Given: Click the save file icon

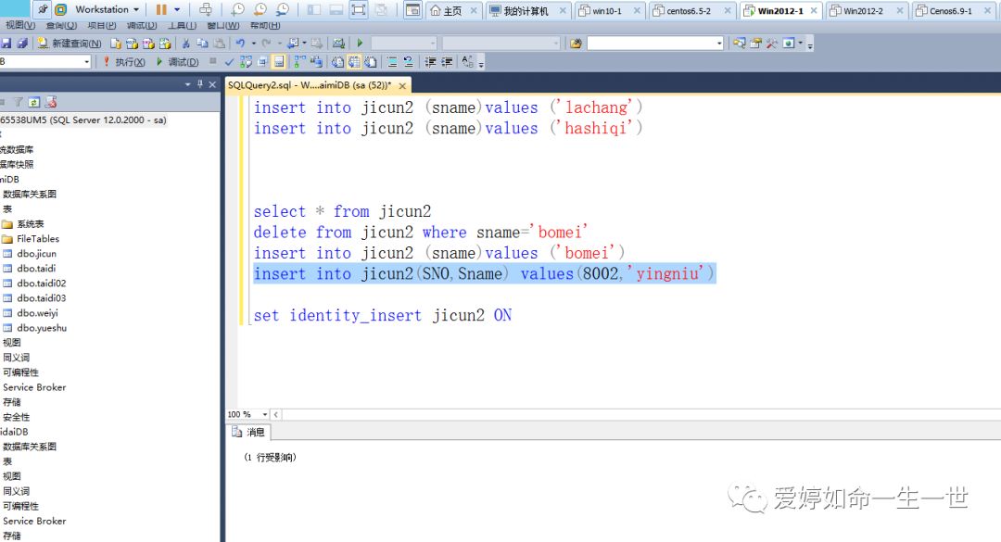Looking at the screenshot, I should 6,44.
